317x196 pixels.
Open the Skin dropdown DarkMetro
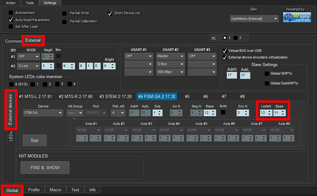coord(254,19)
